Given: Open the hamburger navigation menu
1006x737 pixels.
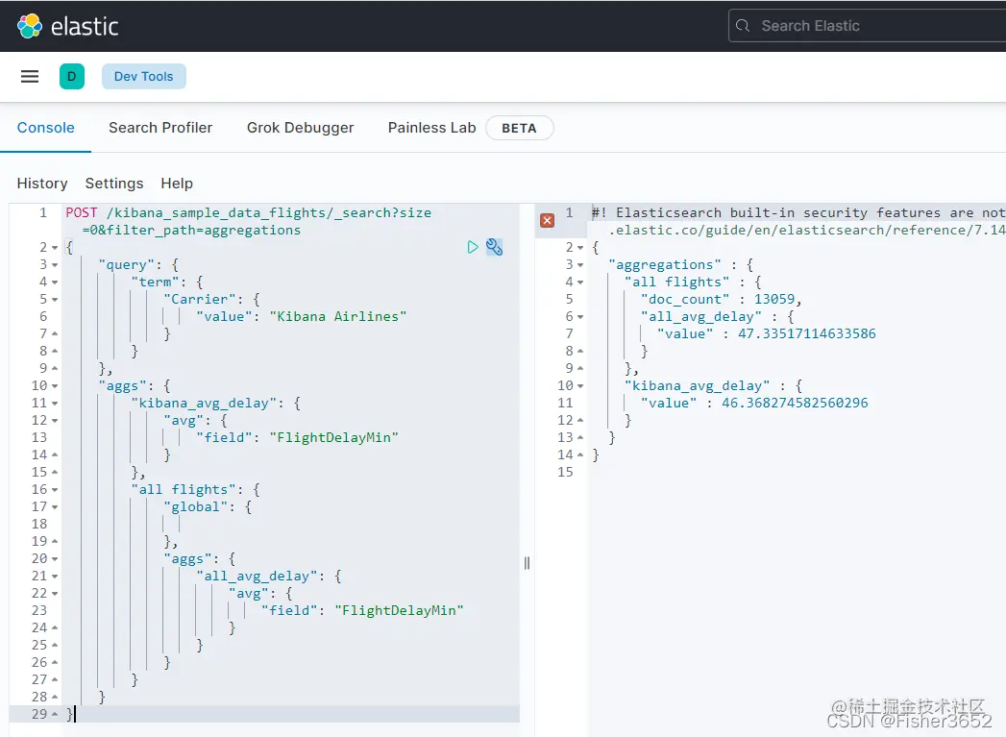Looking at the screenshot, I should 30,76.
